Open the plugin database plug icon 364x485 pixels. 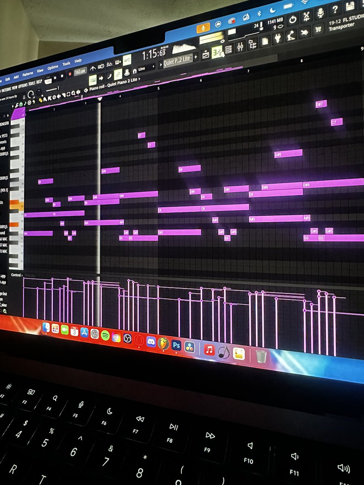277,38
